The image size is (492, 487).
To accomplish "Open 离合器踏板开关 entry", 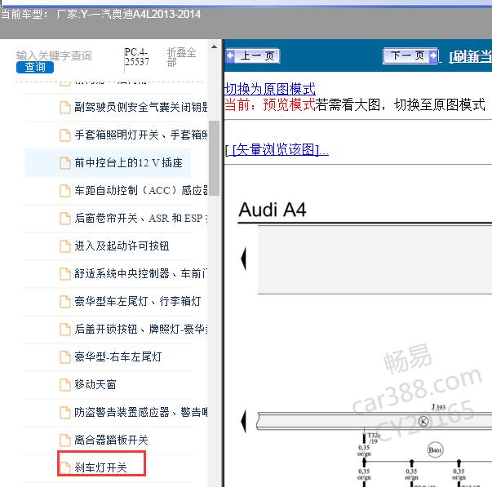I will point(111,440).
